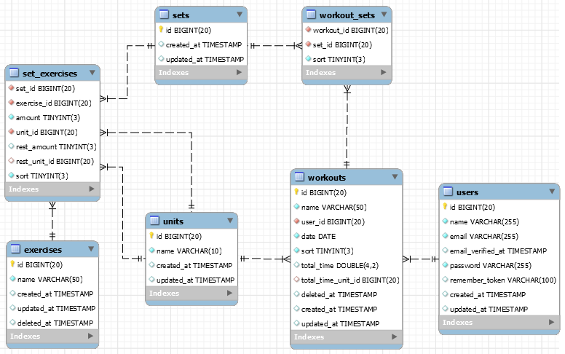Select 'sort TINYINT(3)' in workout_sets

pos(339,59)
